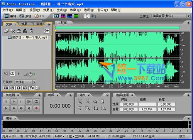Click the Rewind transport button
This screenshot has width=193, height=140.
coord(14,108)
